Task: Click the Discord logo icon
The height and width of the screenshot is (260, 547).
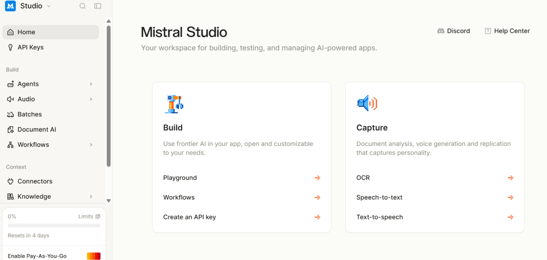Action: 441,31
